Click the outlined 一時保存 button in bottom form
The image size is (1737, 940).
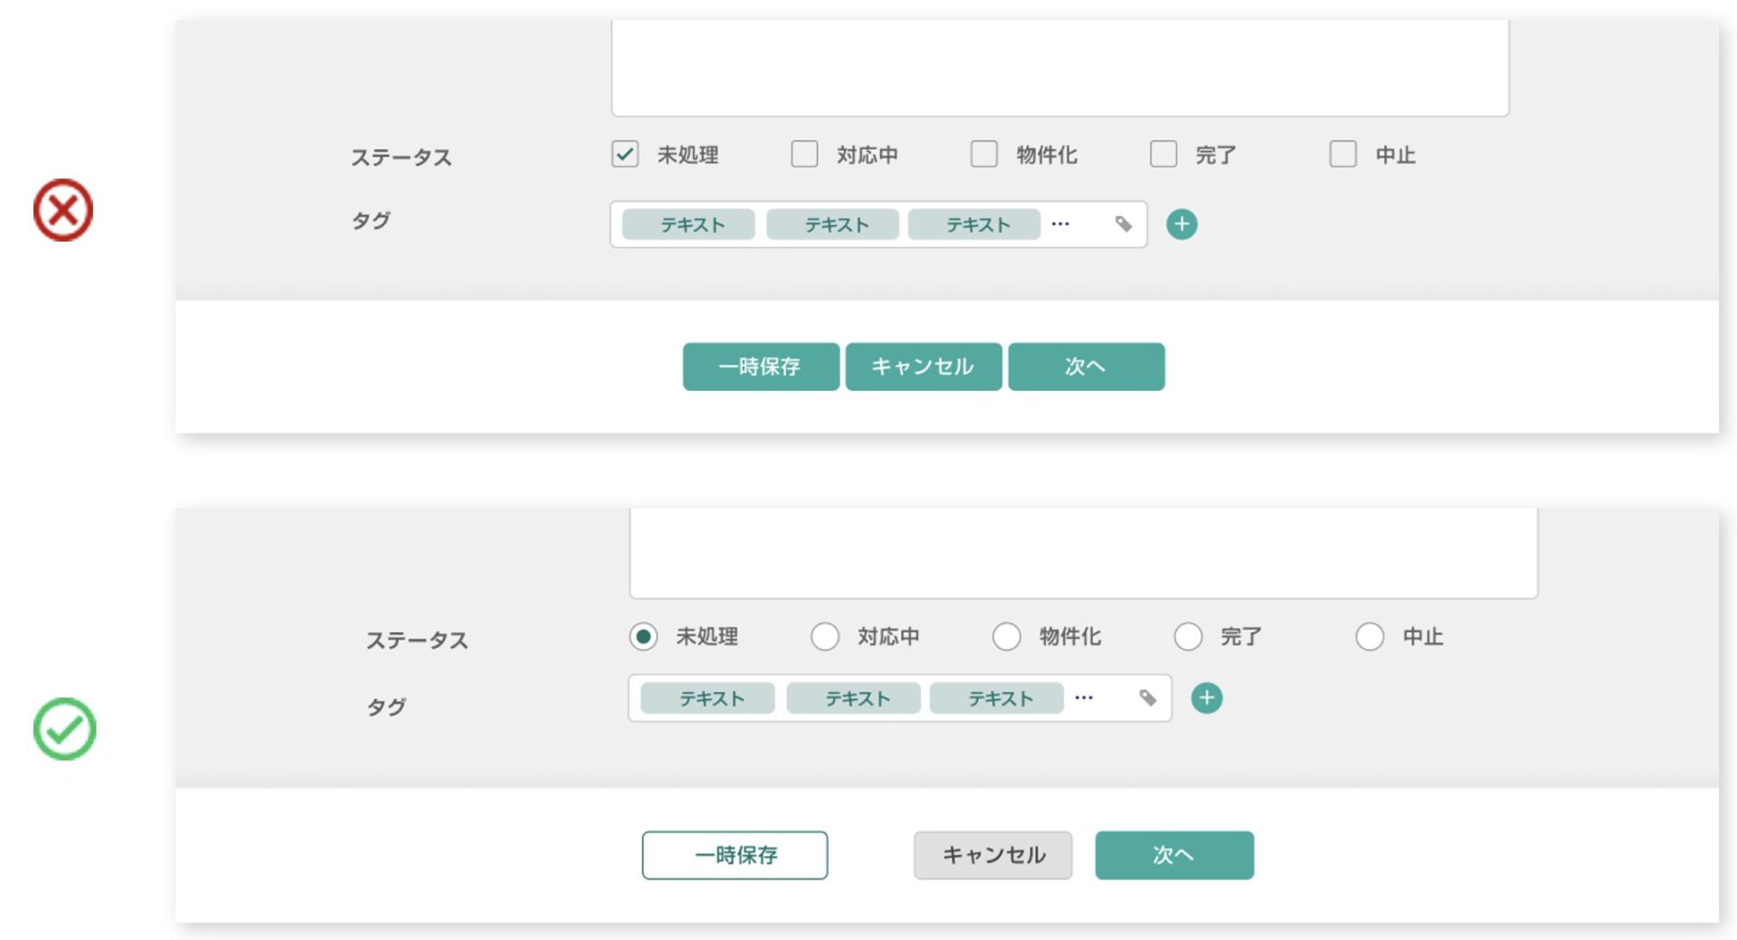tap(734, 854)
